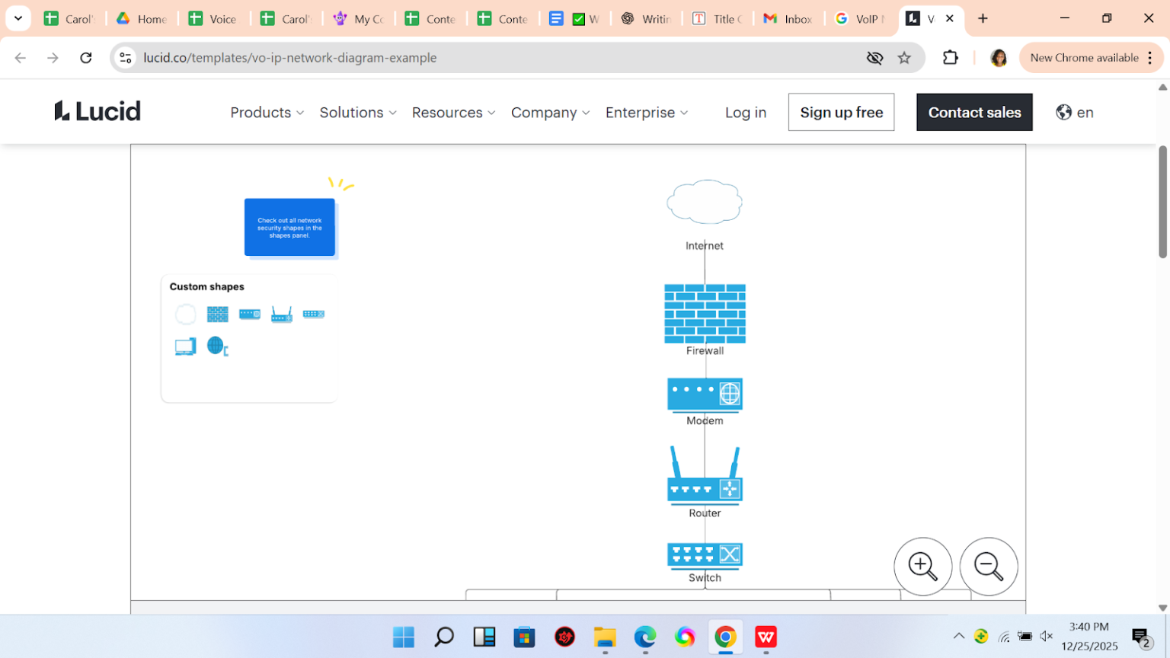Click the Contact sales button

pyautogui.click(x=974, y=112)
